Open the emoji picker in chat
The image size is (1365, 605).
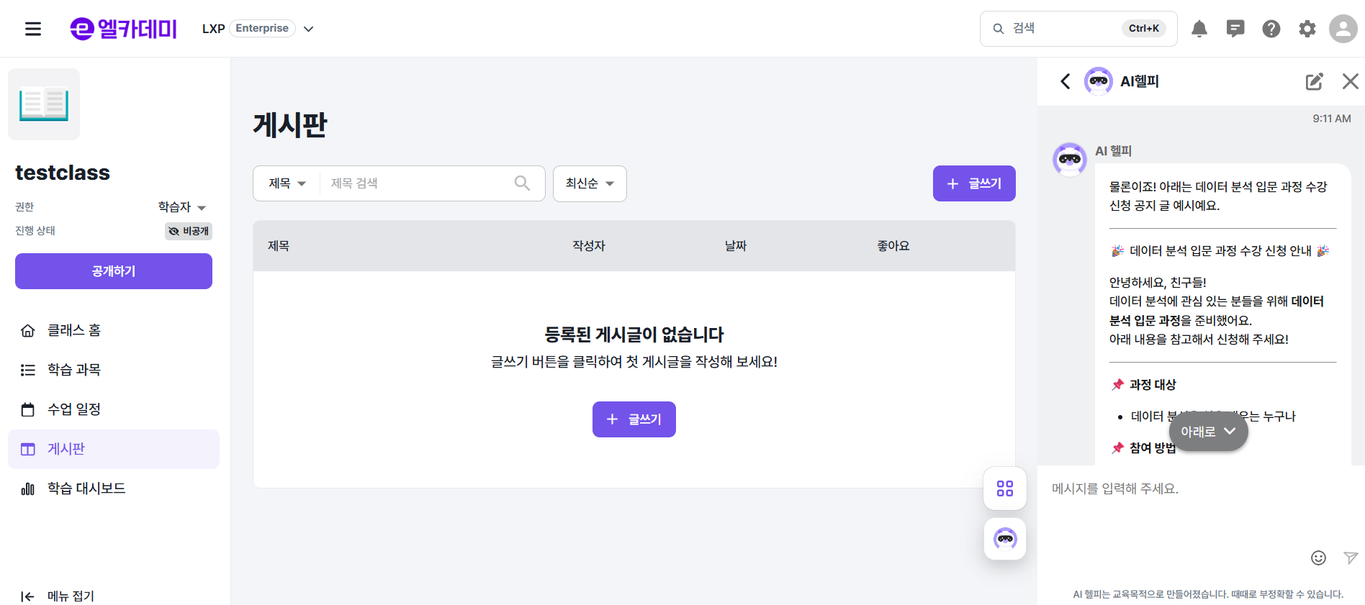click(1318, 558)
